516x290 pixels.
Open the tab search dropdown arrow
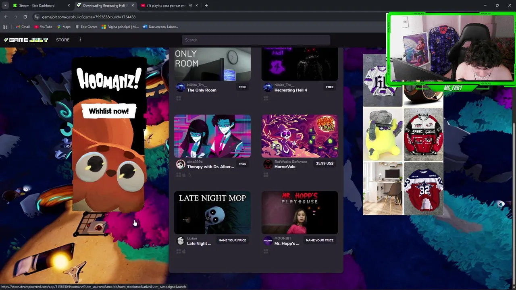pos(5,5)
